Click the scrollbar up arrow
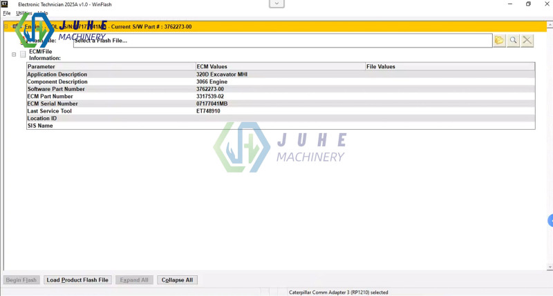This screenshot has width=553, height=296. pos(550,25)
